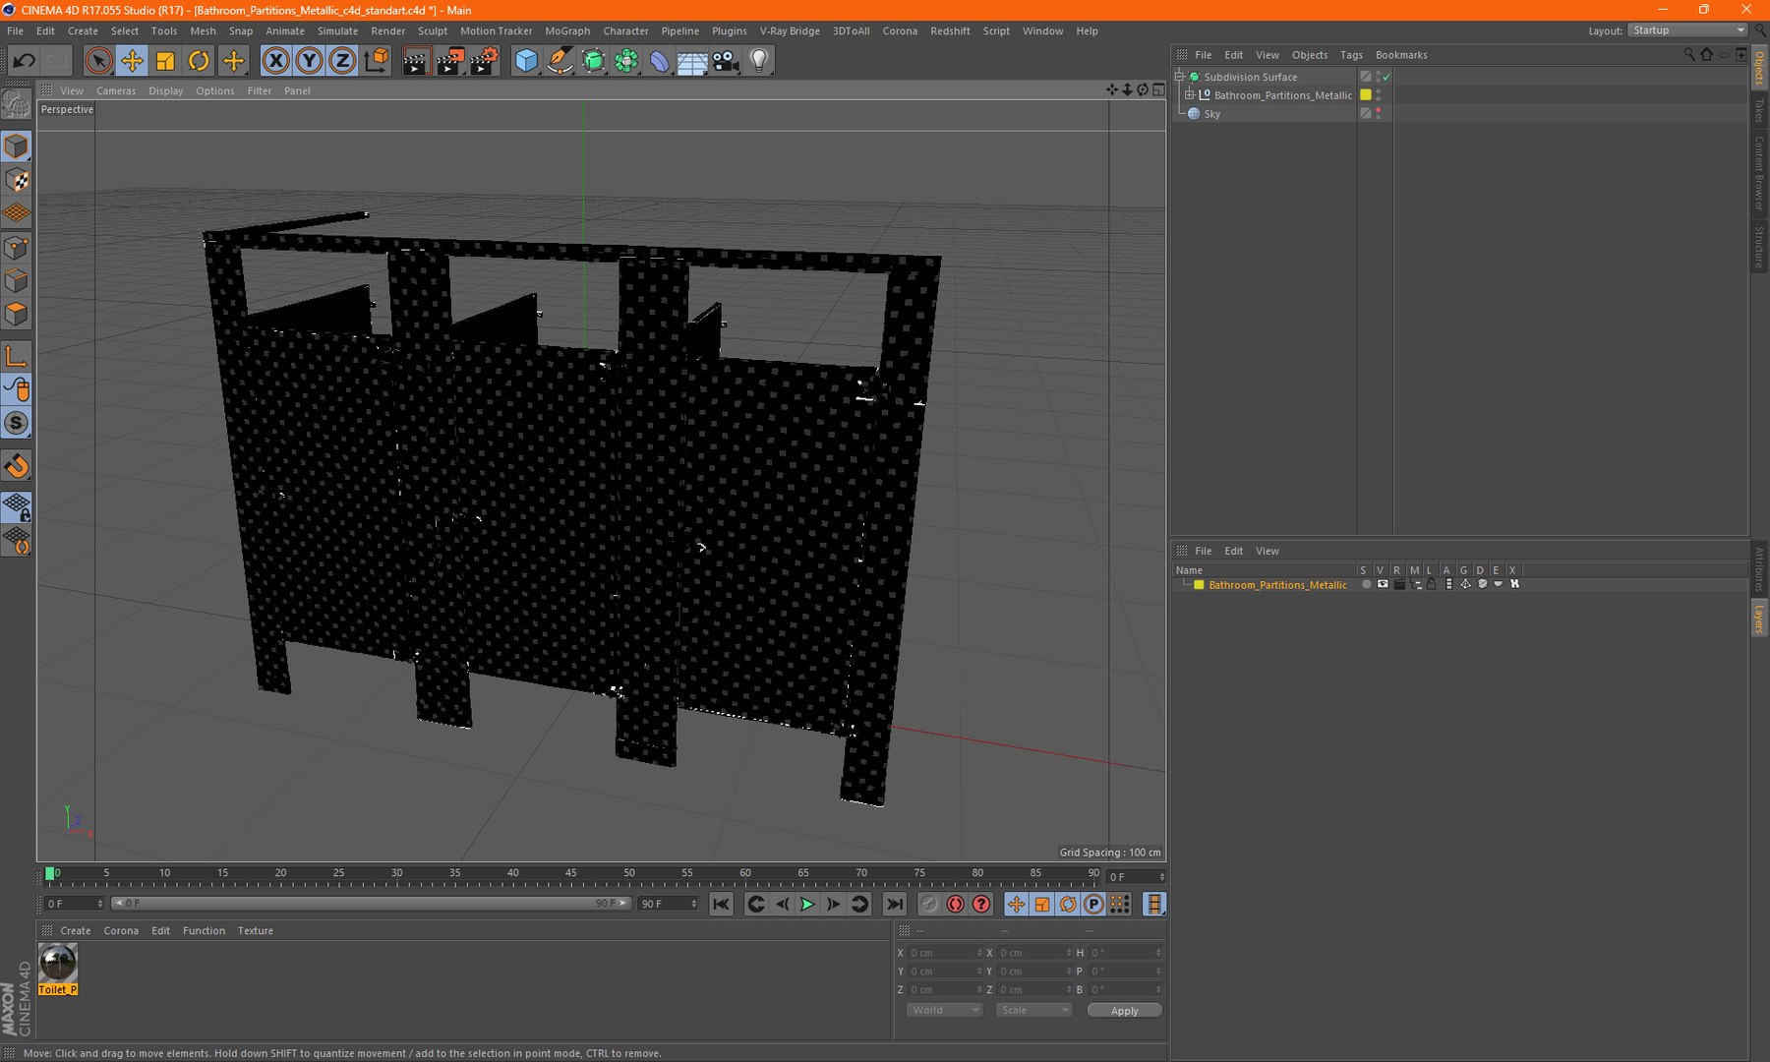
Task: Click the yellow layer color swatch
Action: pos(1199,585)
